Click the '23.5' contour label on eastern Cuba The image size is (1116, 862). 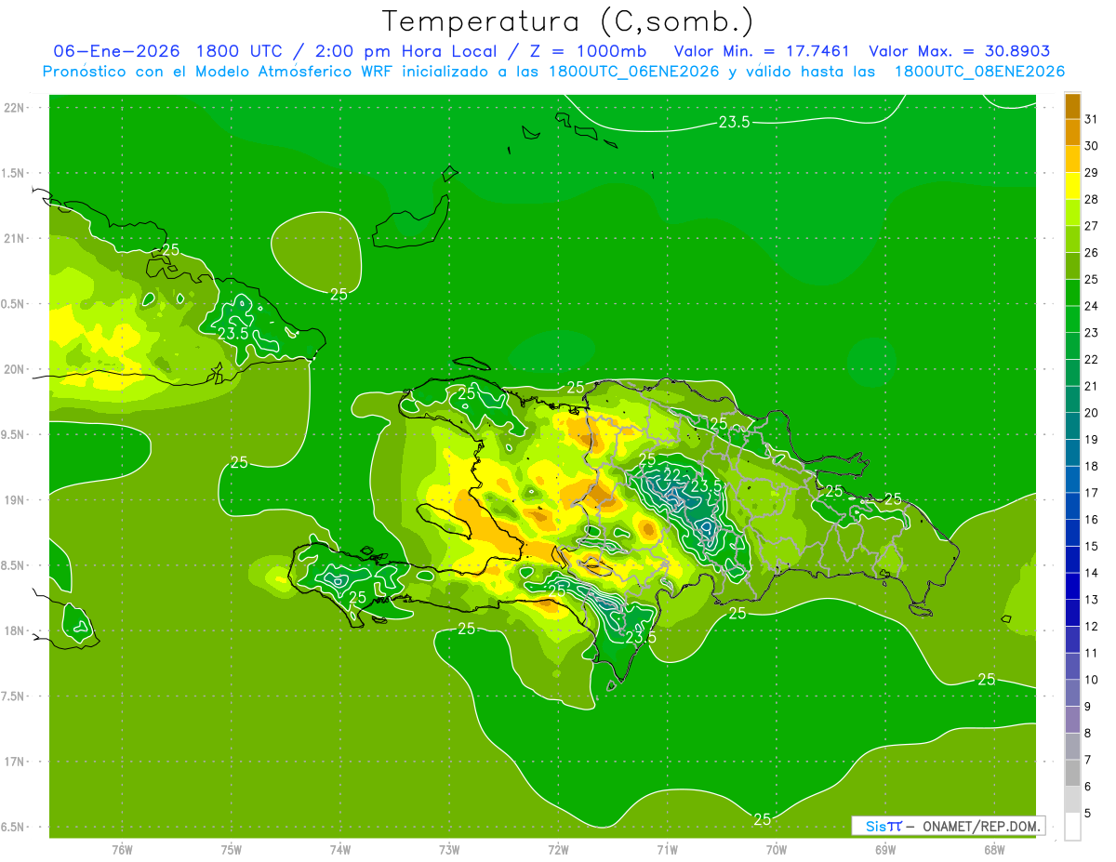pos(232,333)
